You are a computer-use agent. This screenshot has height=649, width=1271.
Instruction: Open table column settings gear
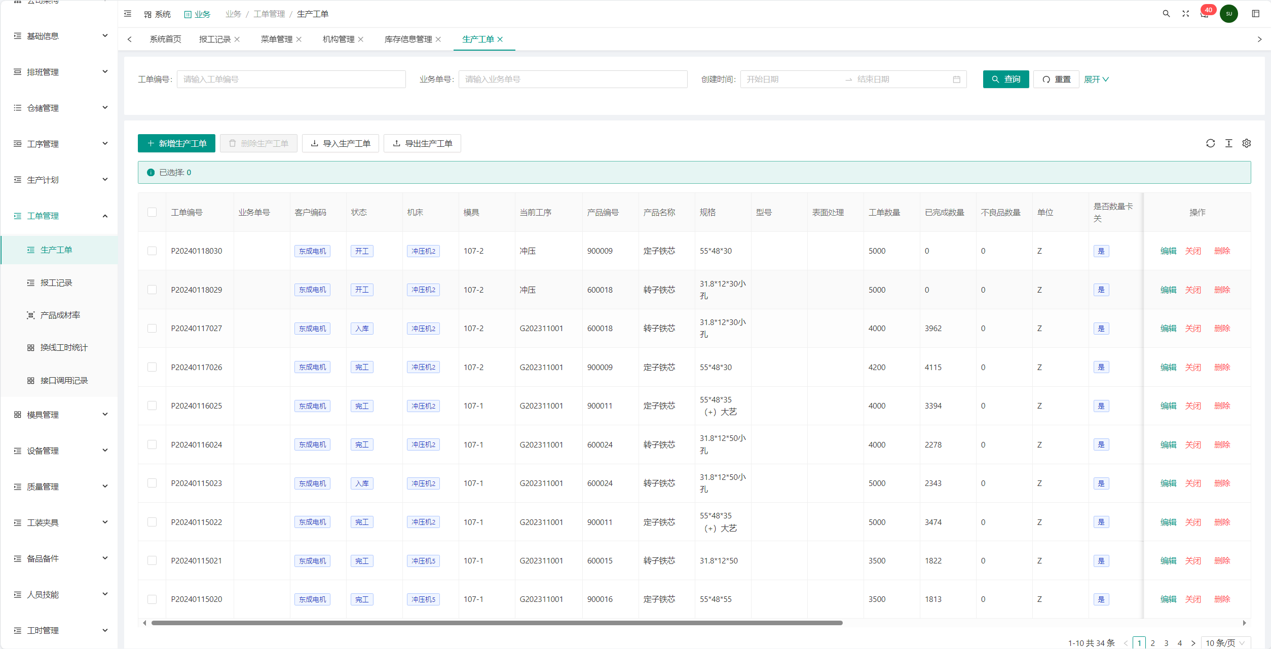pos(1247,143)
